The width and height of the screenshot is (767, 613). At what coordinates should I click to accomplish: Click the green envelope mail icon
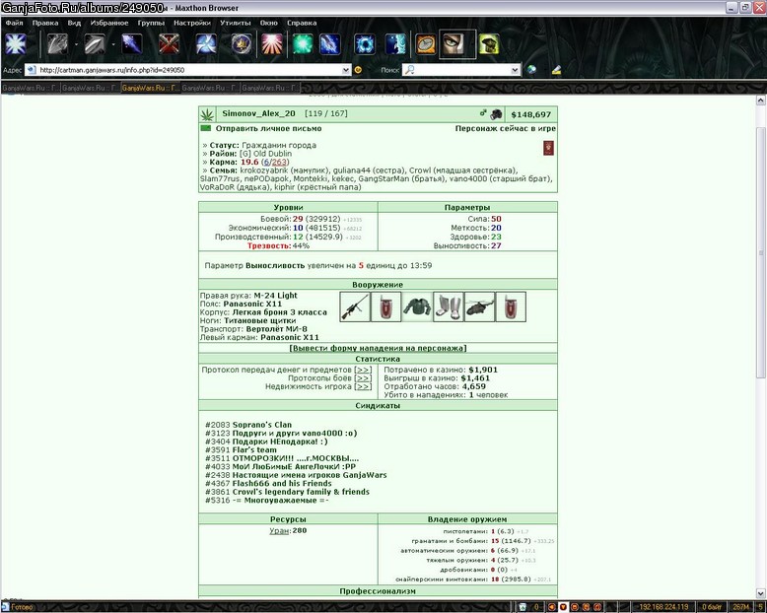[206, 128]
